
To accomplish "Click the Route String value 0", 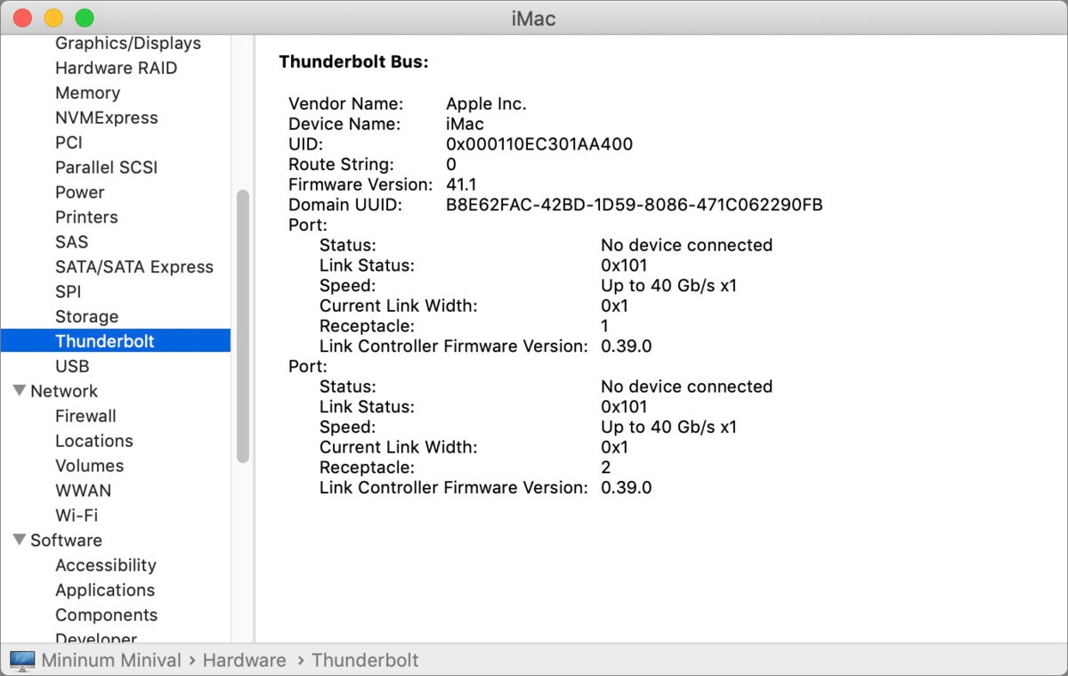I will (x=451, y=165).
